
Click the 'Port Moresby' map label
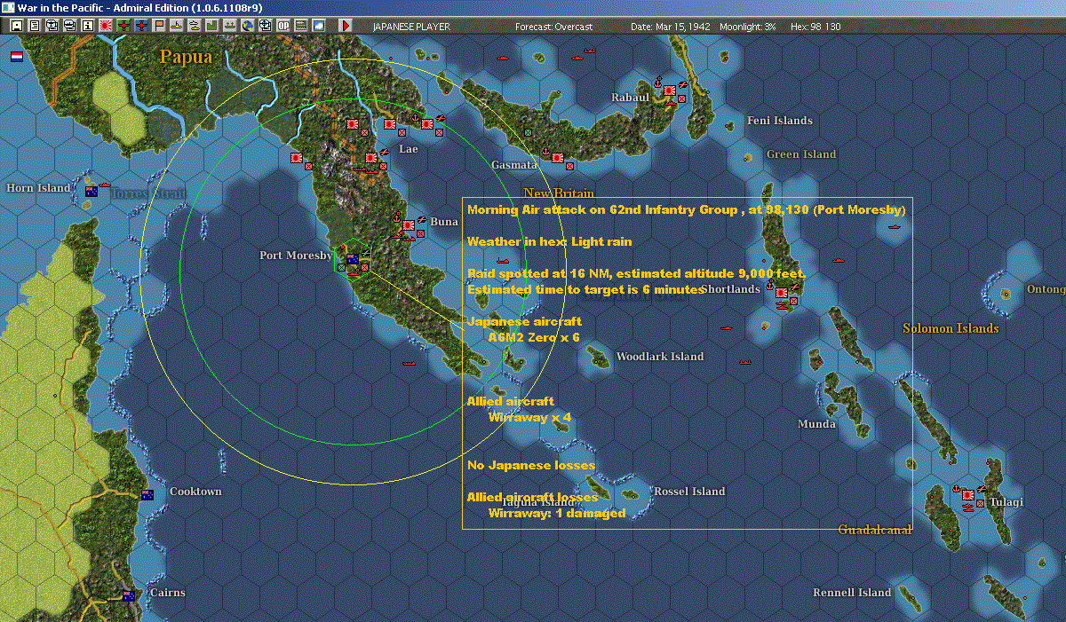[296, 256]
